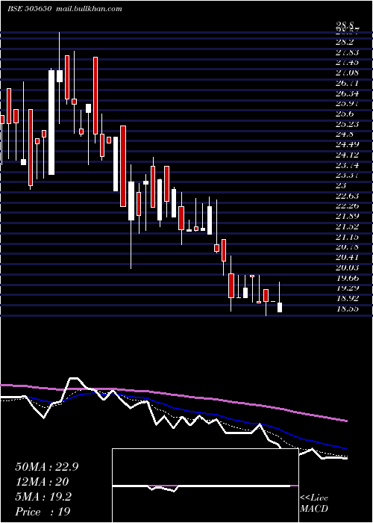Click the 22.26 price axis label
The width and height of the screenshot is (373, 523).
coord(347,206)
